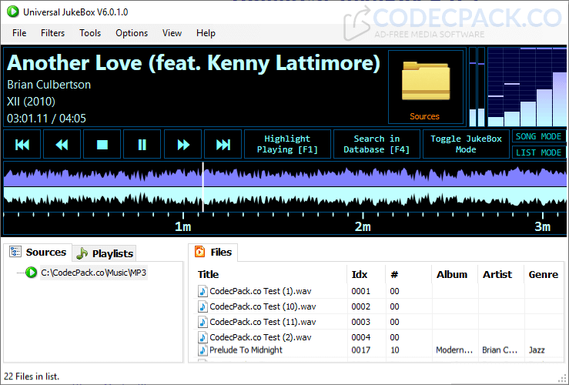Screen dimensions: 569x385
Task: Switch to LIST MODE
Action: coord(538,152)
